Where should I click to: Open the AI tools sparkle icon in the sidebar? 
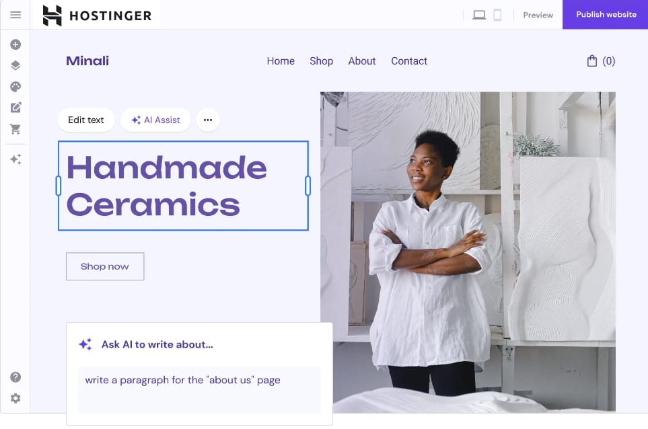point(15,159)
